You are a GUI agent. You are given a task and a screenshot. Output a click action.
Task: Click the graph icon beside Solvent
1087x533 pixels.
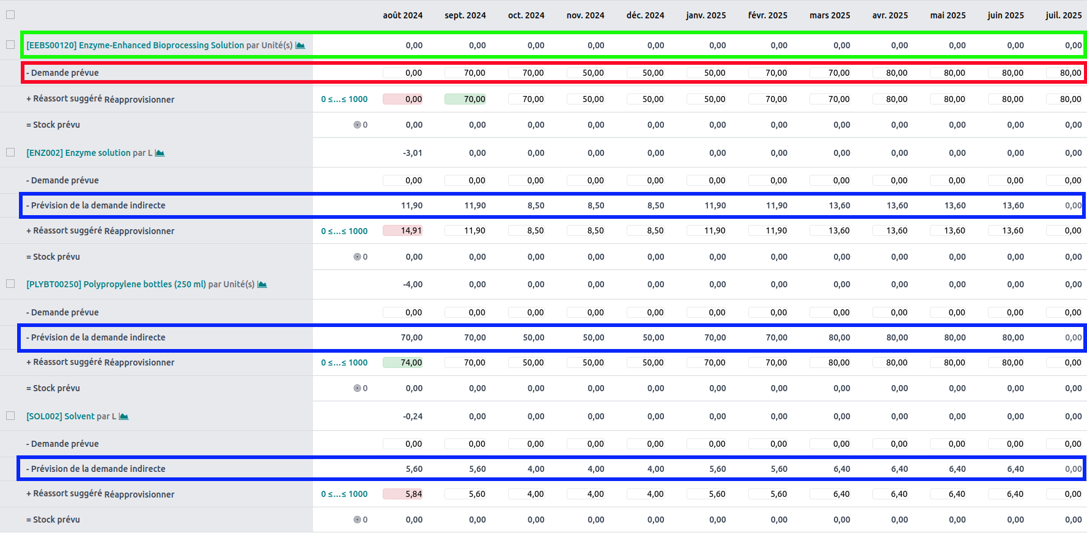[x=123, y=416]
